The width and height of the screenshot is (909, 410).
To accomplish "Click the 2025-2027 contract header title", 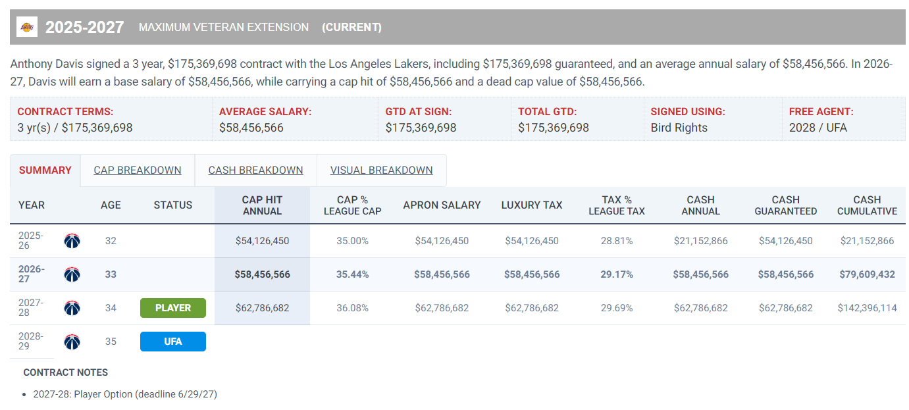I will point(84,27).
